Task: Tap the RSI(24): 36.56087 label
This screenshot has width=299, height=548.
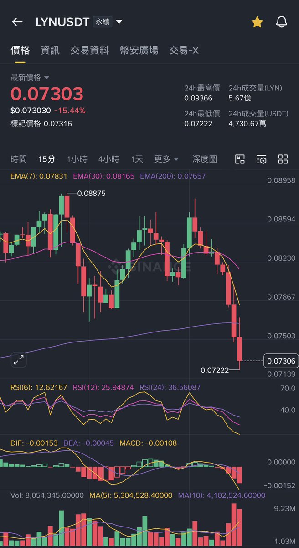Action: pos(170,387)
